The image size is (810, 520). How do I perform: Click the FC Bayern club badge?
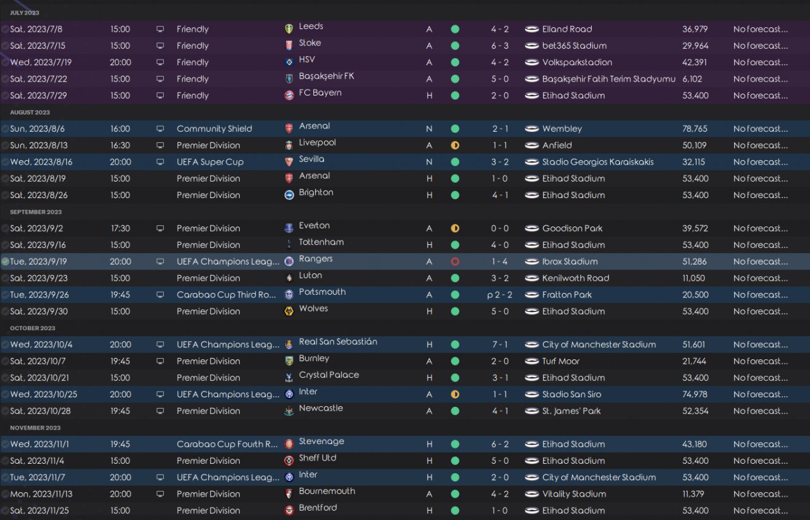point(289,96)
